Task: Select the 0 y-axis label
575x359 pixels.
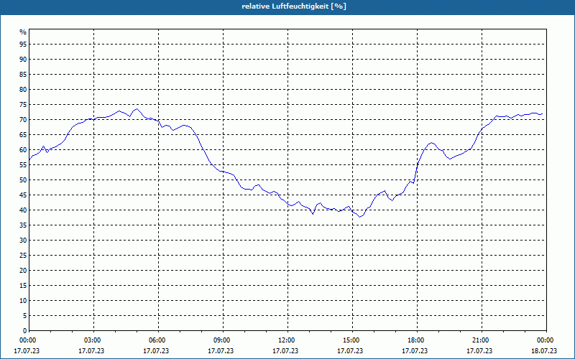Action: pyautogui.click(x=24, y=330)
